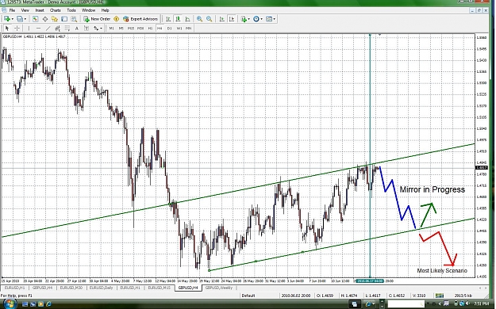Select the H4 timeframe button
This screenshot has width=496, height=309.
tap(160, 28)
